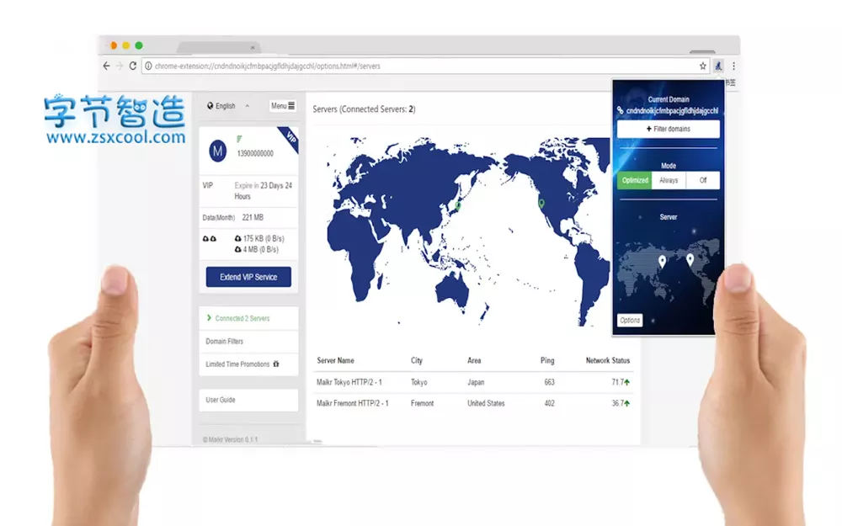Select the Maikr Fremont HTTP/2 - 1 row
Screen dimensions: 842x526
point(473,403)
